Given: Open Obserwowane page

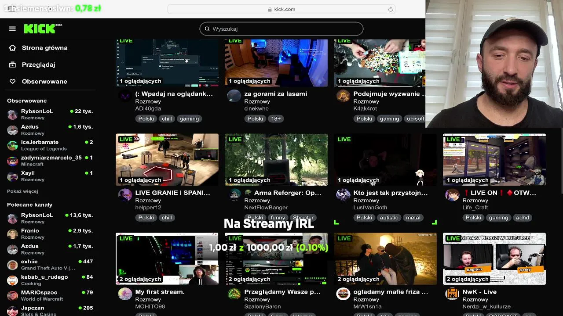Looking at the screenshot, I should point(44,82).
